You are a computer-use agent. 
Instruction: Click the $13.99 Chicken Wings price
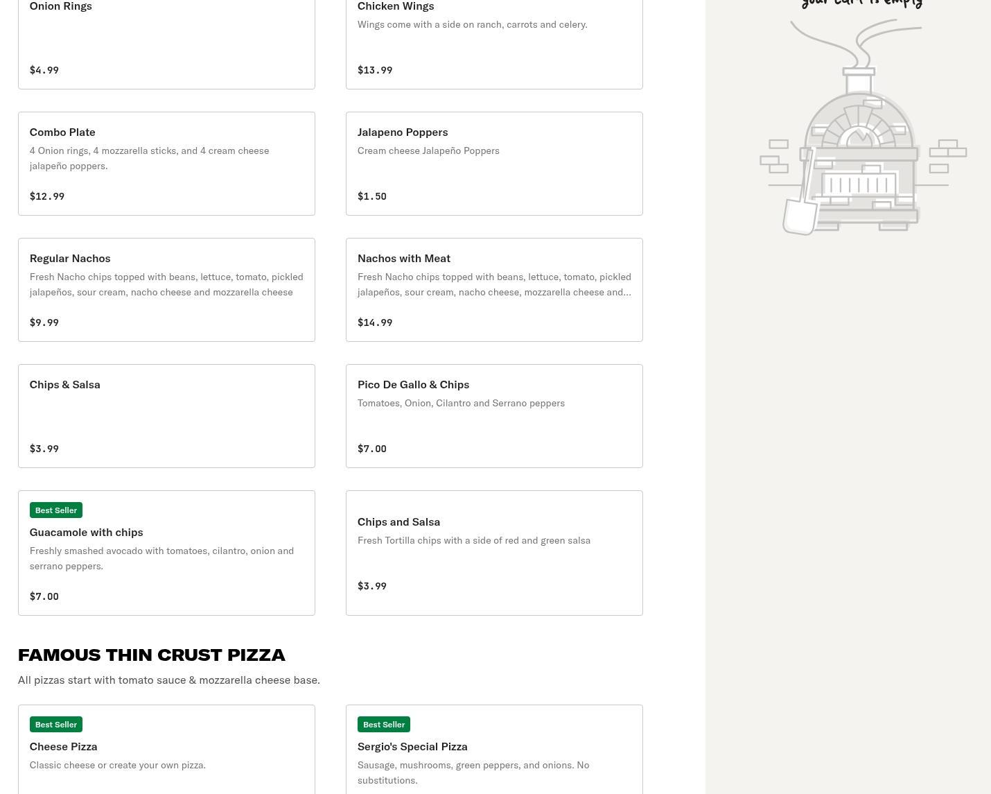[375, 70]
